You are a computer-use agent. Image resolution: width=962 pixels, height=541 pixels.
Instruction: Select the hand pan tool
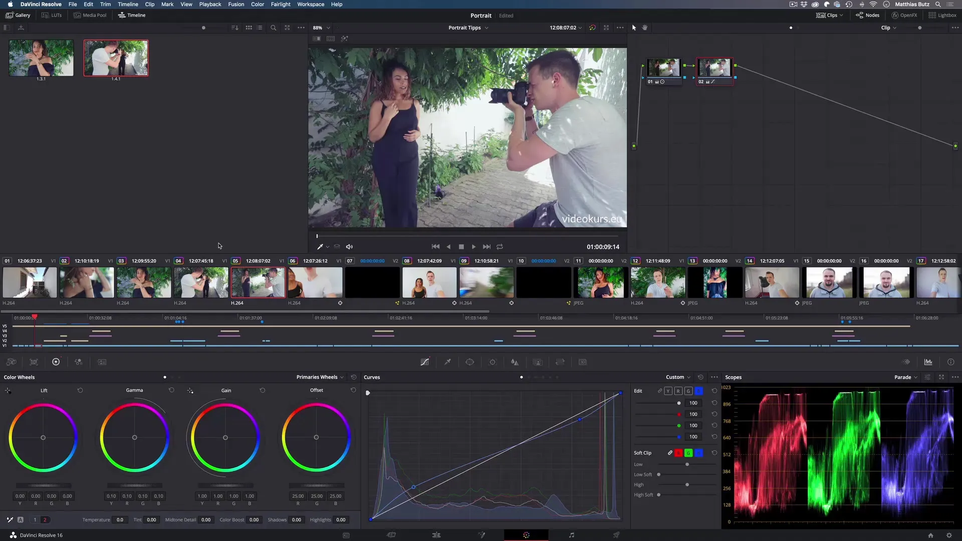click(x=645, y=28)
